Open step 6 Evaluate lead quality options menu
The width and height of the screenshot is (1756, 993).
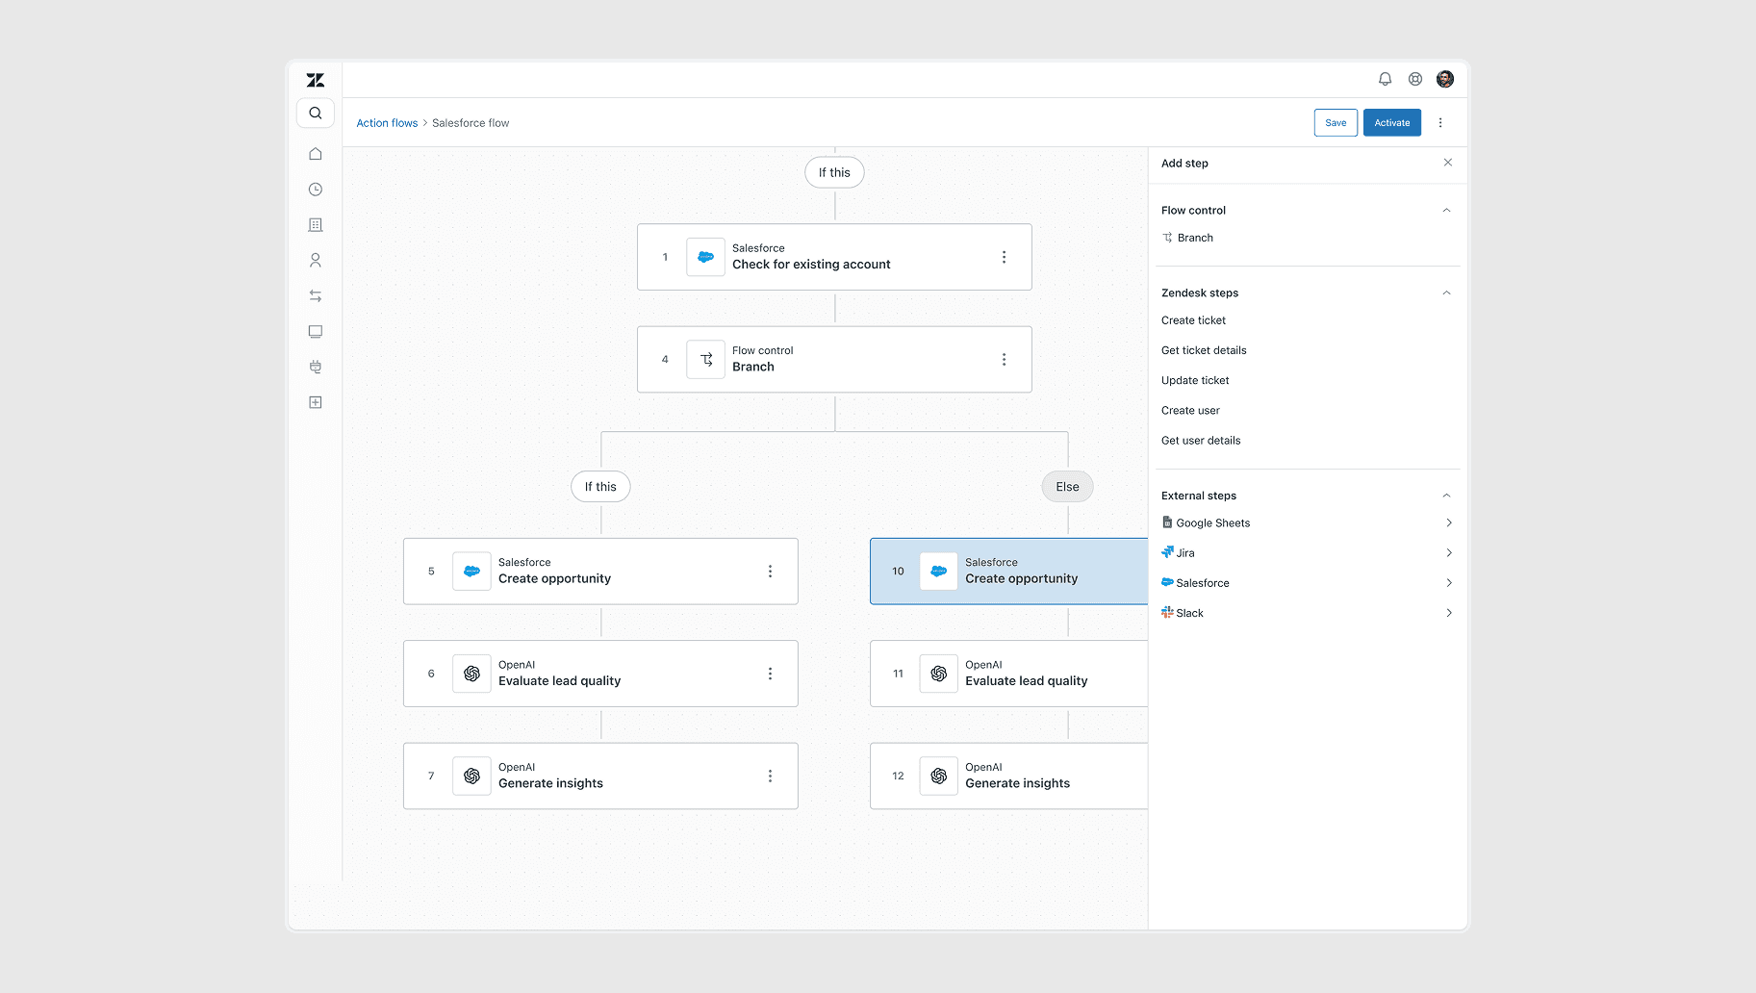click(771, 675)
